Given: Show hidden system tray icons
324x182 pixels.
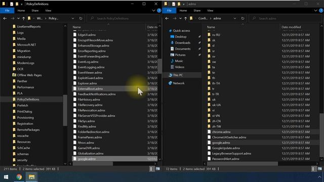Looking at the screenshot, I should (x=319, y=177).
